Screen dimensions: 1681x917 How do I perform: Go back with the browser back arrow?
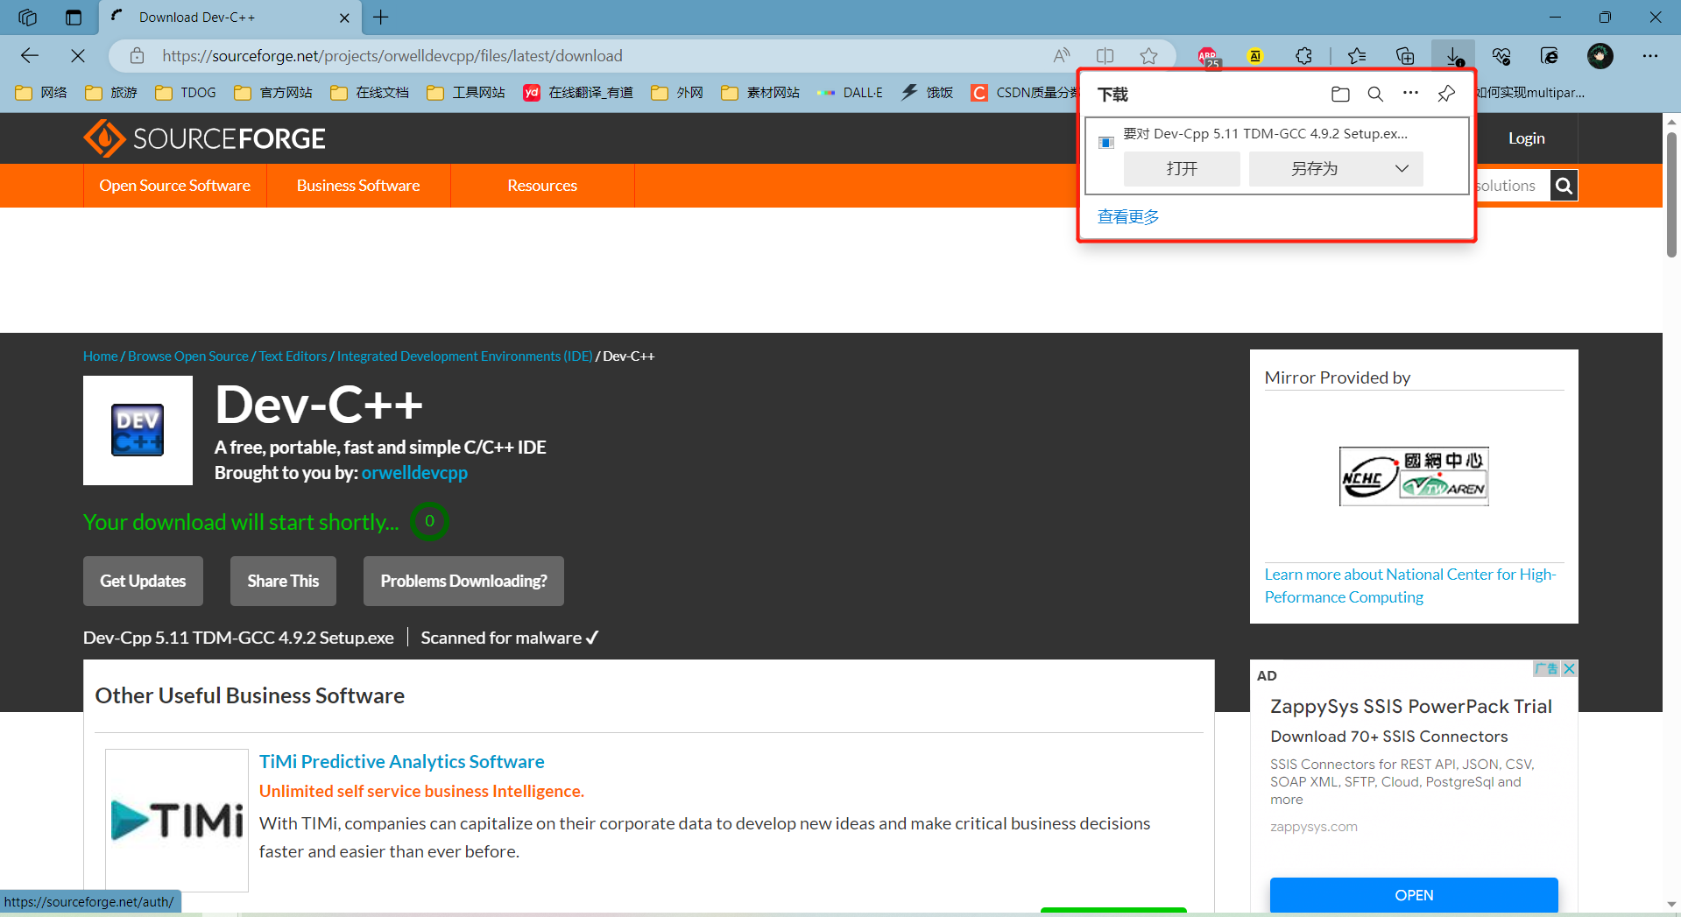(30, 56)
